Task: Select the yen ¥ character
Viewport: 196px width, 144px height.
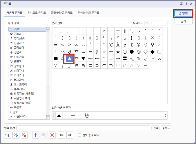Action: click(139, 45)
